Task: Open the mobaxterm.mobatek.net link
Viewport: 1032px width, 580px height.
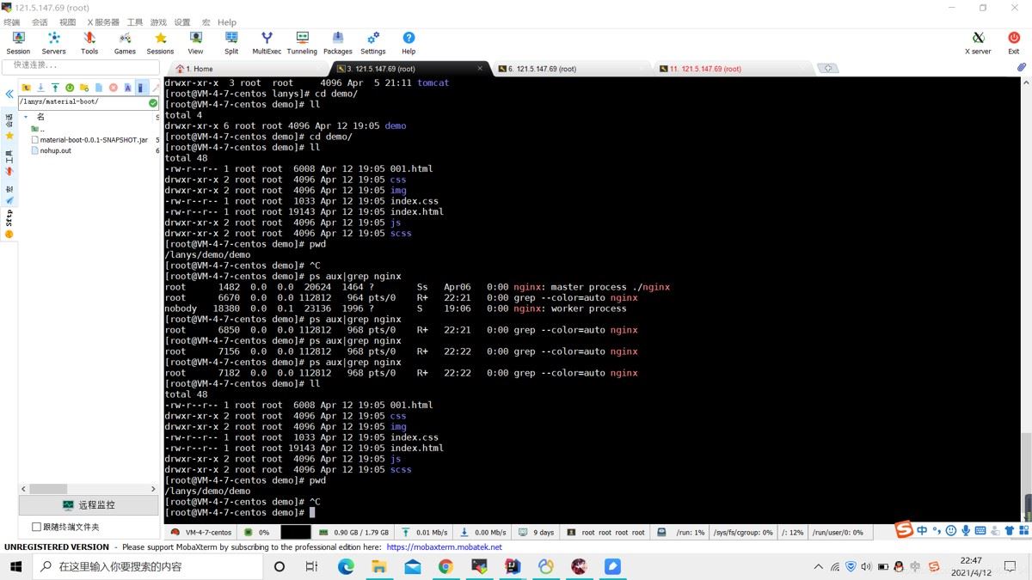Action: [x=444, y=546]
